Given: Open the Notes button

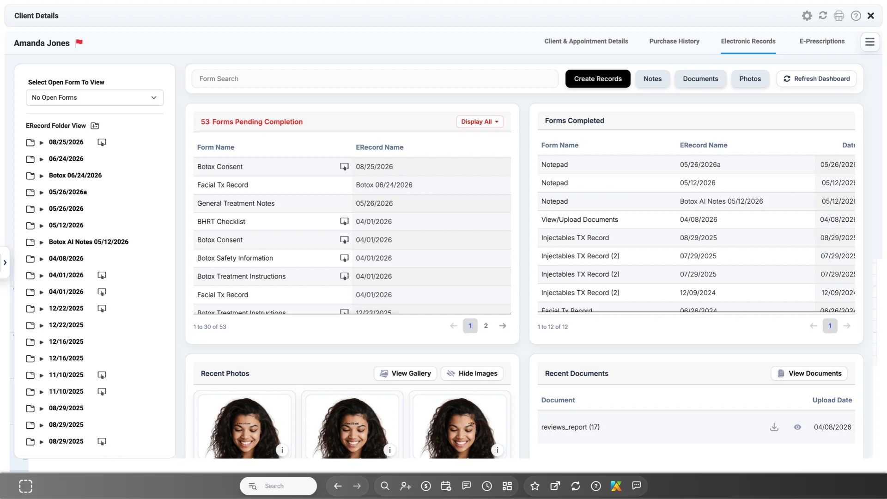Looking at the screenshot, I should coord(652,79).
